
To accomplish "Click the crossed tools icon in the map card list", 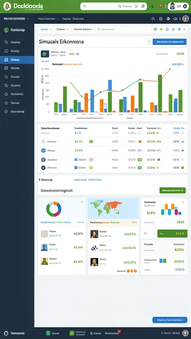I will (x=94, y=248).
